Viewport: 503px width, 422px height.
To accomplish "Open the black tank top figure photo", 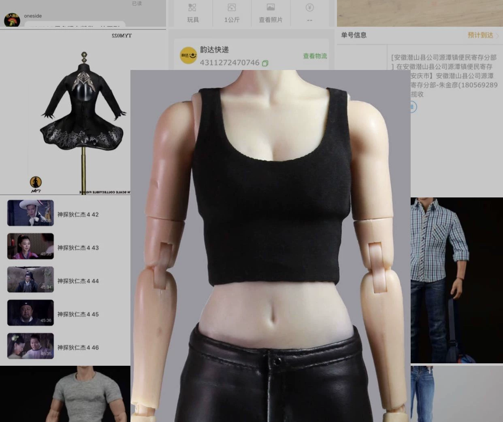I will pos(270,246).
